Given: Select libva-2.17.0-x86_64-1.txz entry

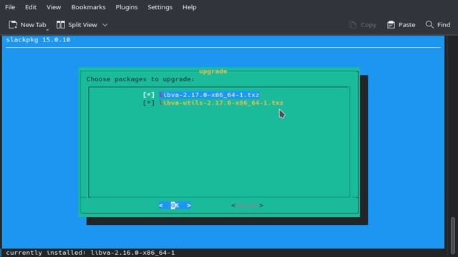Looking at the screenshot, I should tap(209, 95).
